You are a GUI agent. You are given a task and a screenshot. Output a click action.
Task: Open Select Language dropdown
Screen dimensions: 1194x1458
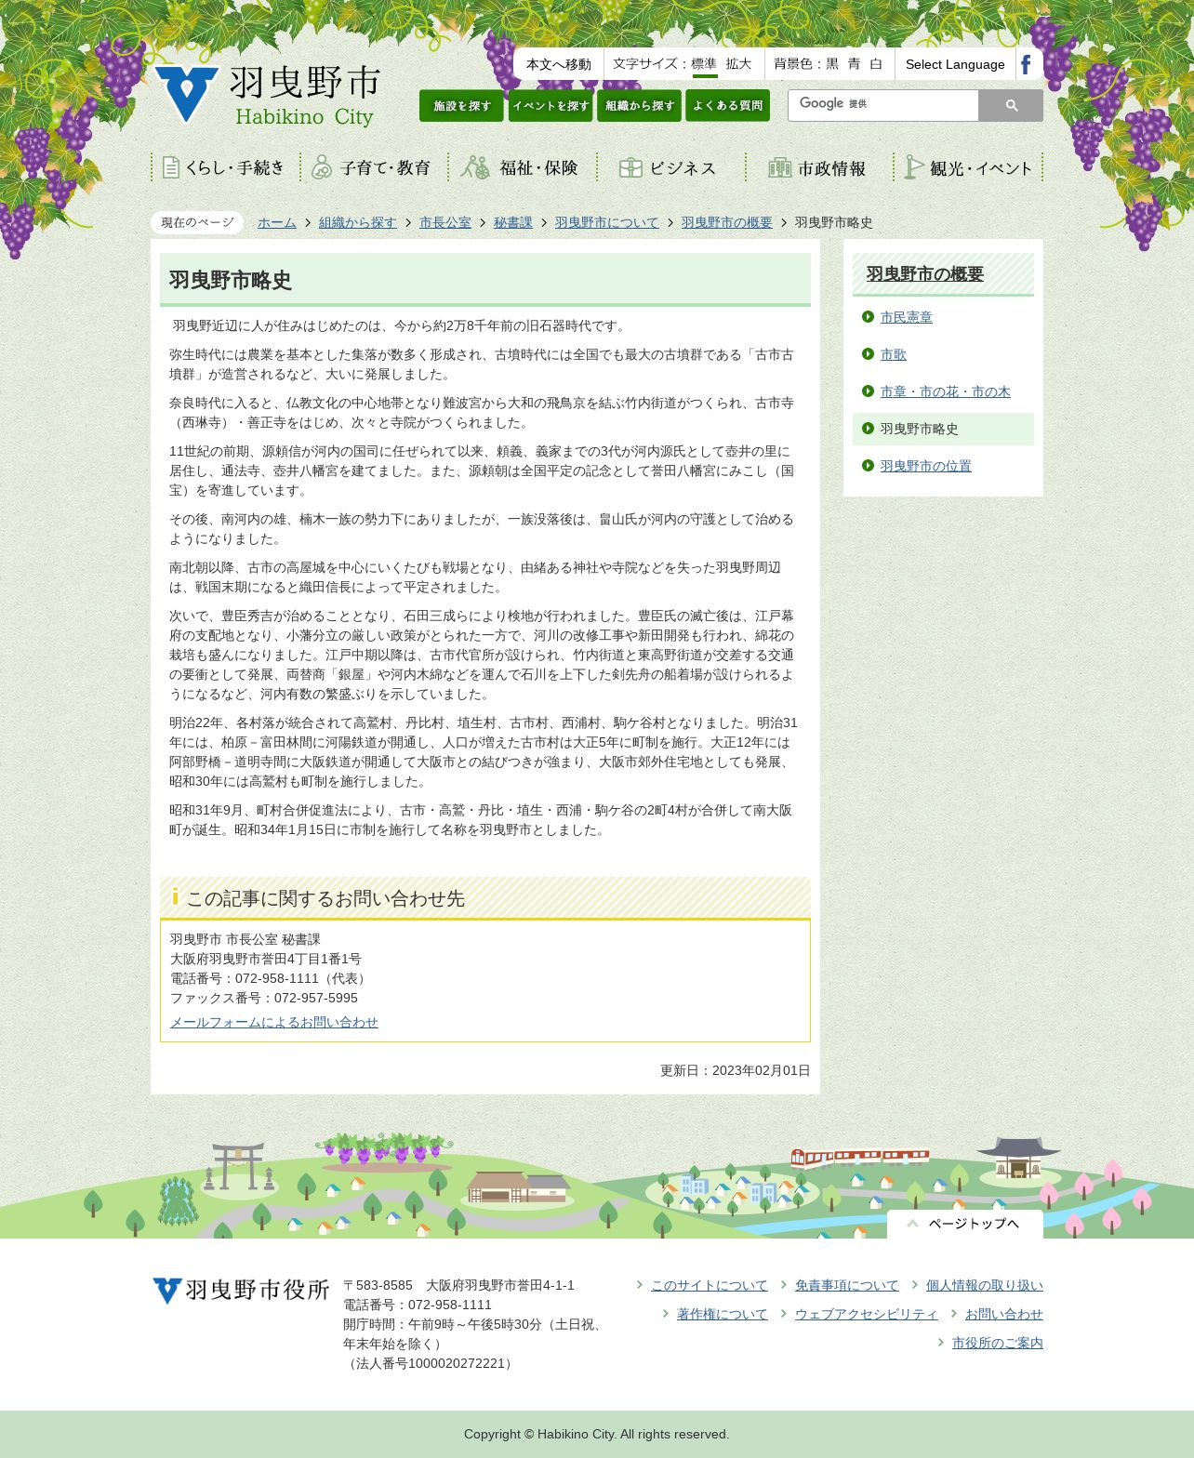(x=955, y=64)
